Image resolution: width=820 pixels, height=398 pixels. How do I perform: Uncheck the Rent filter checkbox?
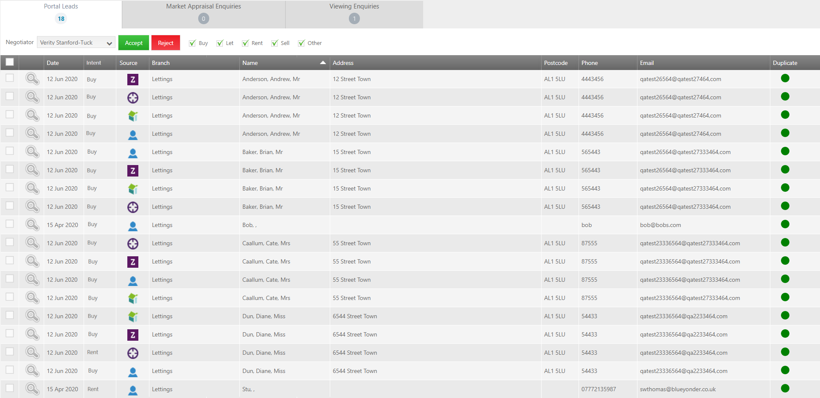click(x=245, y=43)
